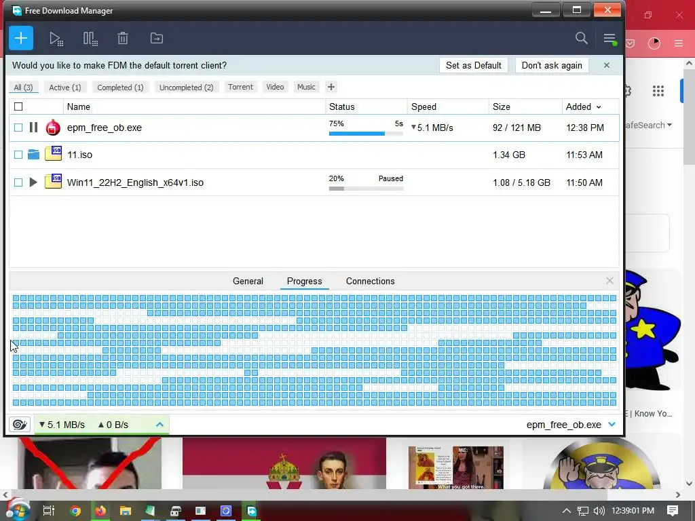The width and height of the screenshot is (695, 521).
Task: Open the browser window's hamburger menu
Action: (x=679, y=43)
